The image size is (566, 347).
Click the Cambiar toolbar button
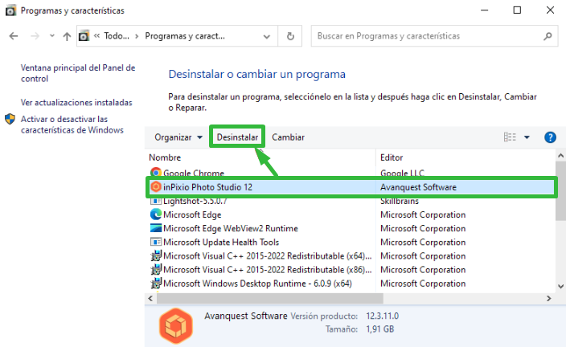coord(288,137)
